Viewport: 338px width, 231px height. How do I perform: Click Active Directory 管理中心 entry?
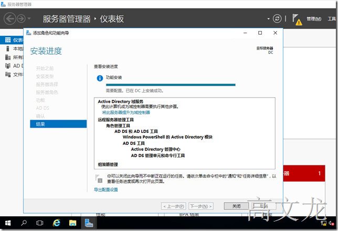[156, 149]
